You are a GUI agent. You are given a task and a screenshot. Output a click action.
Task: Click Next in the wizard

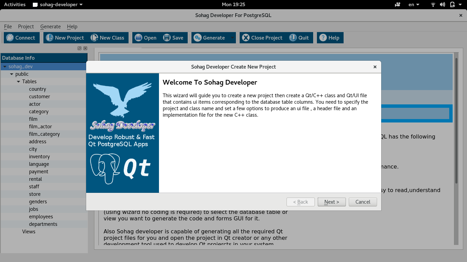[x=332, y=202]
